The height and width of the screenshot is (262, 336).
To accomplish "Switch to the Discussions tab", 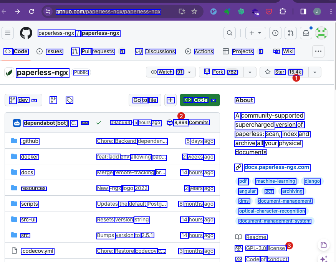I will (155, 51).
